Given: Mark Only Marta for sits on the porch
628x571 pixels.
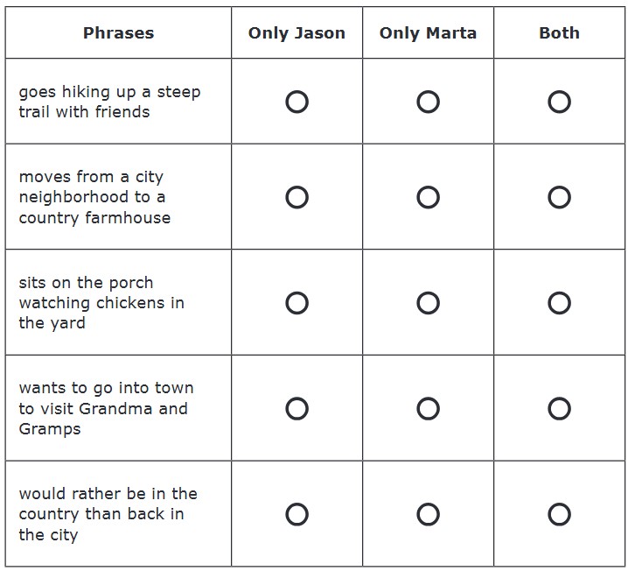Looking at the screenshot, I should (428, 303).
